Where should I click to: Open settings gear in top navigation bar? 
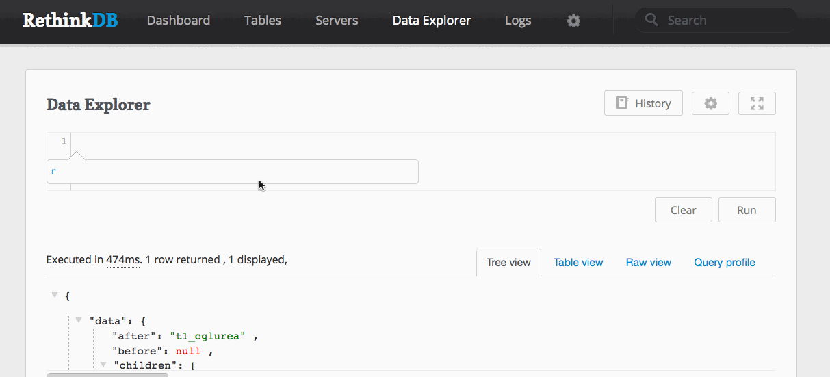pyautogui.click(x=573, y=21)
